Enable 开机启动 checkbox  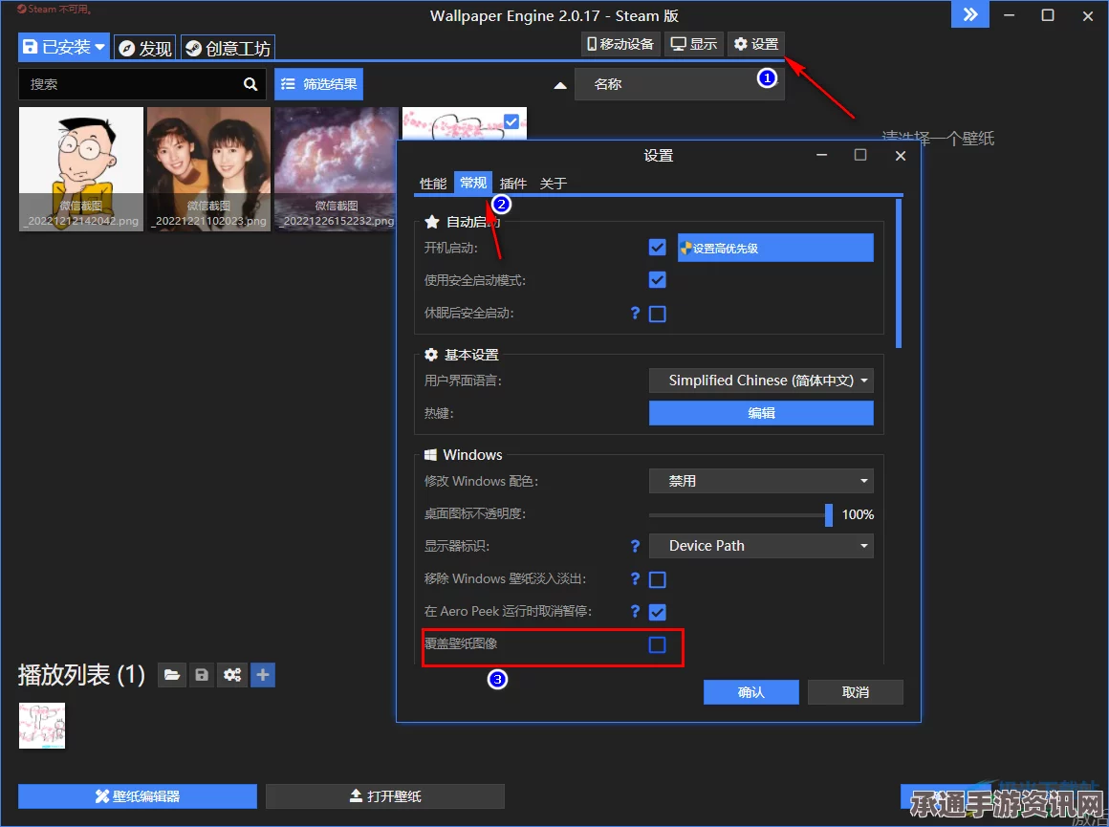pos(657,248)
